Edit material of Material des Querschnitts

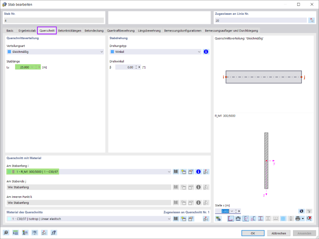[x=191, y=219]
